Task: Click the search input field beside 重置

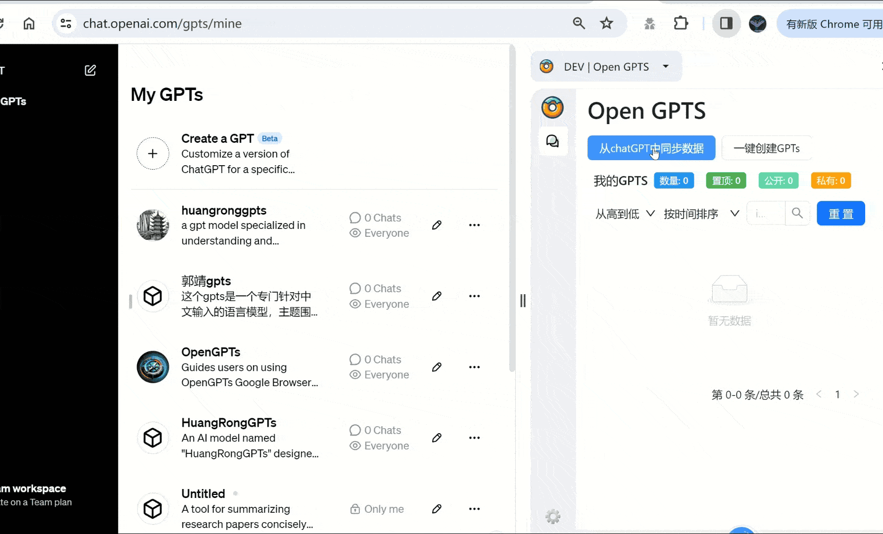Action: click(x=766, y=213)
